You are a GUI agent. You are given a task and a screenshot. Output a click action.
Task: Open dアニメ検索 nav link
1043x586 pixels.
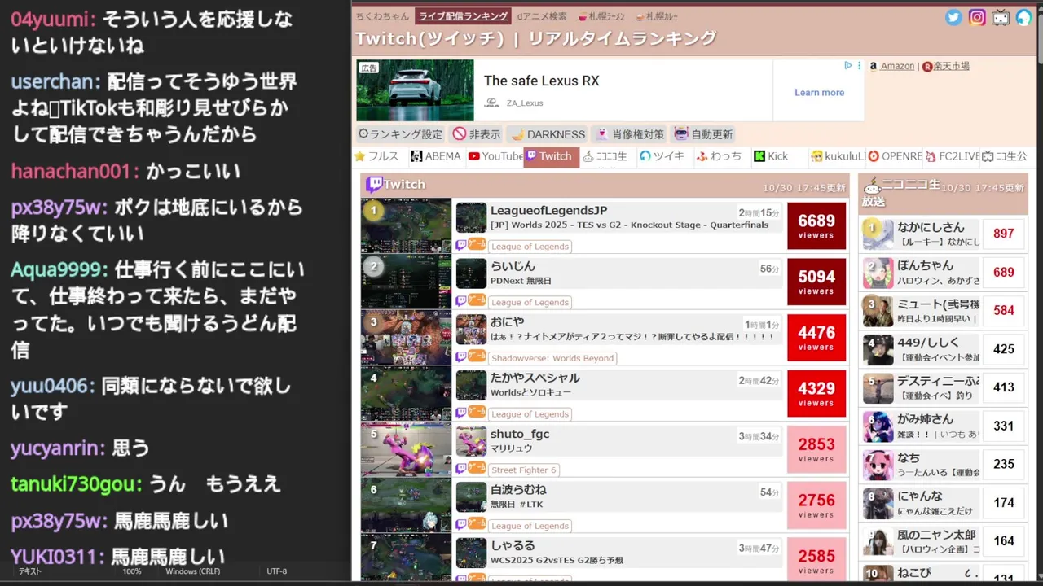542,16
